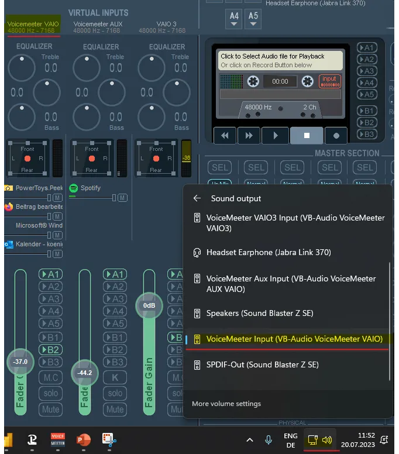This screenshot has height=454, width=399.
Task: Open the A5 hardware output dropdown
Action: point(253,18)
